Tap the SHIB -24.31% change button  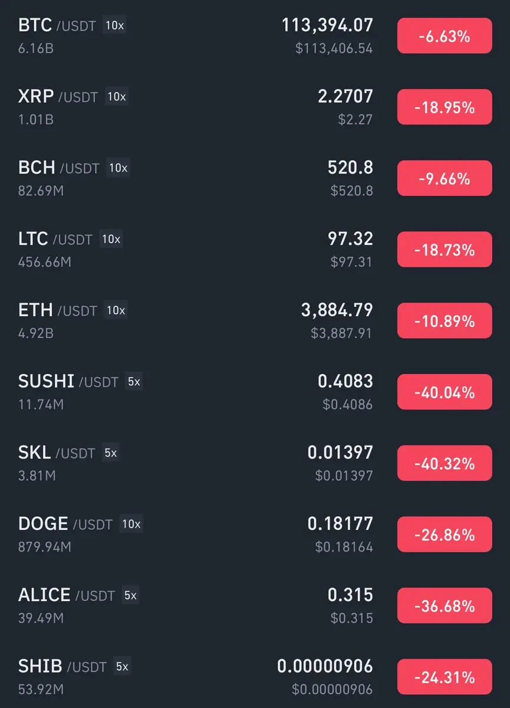[x=444, y=677]
